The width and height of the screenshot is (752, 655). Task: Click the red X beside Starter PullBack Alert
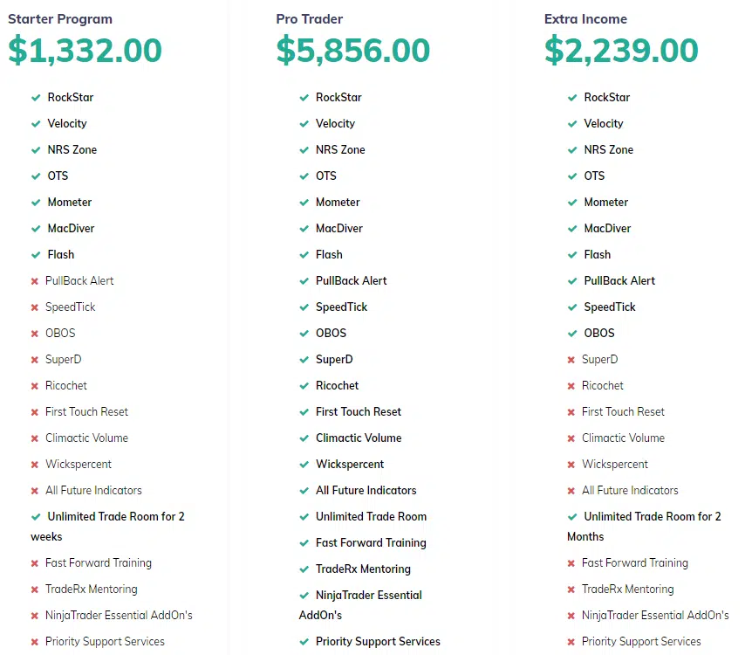tap(35, 281)
